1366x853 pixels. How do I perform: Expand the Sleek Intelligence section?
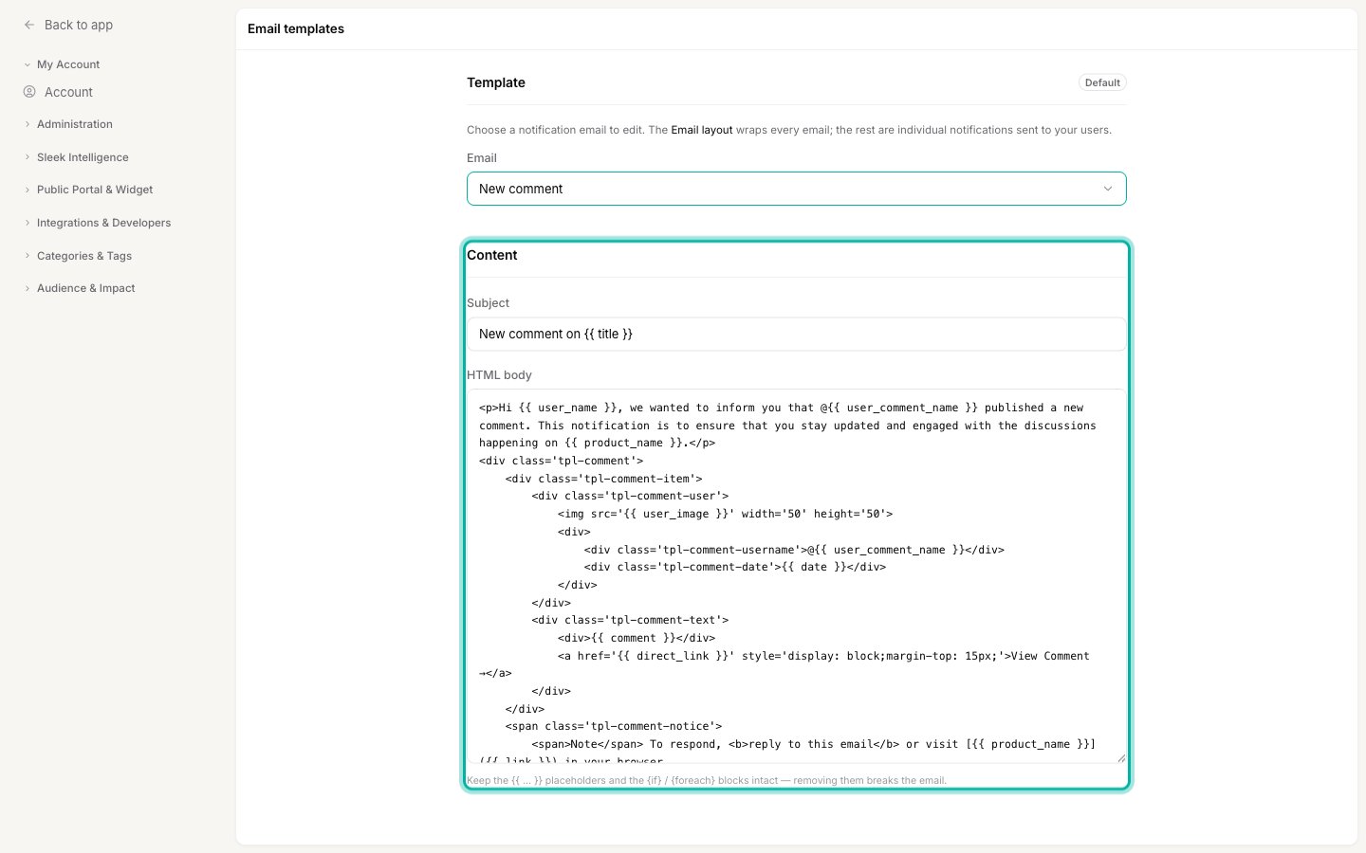(83, 157)
